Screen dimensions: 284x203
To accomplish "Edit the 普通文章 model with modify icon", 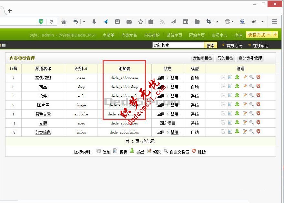I will [245, 113].
